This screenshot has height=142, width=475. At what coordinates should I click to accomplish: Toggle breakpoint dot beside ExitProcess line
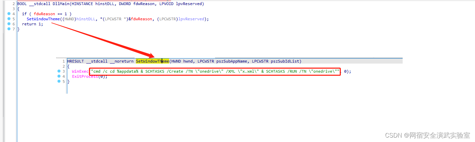pyautogui.click(x=59, y=76)
